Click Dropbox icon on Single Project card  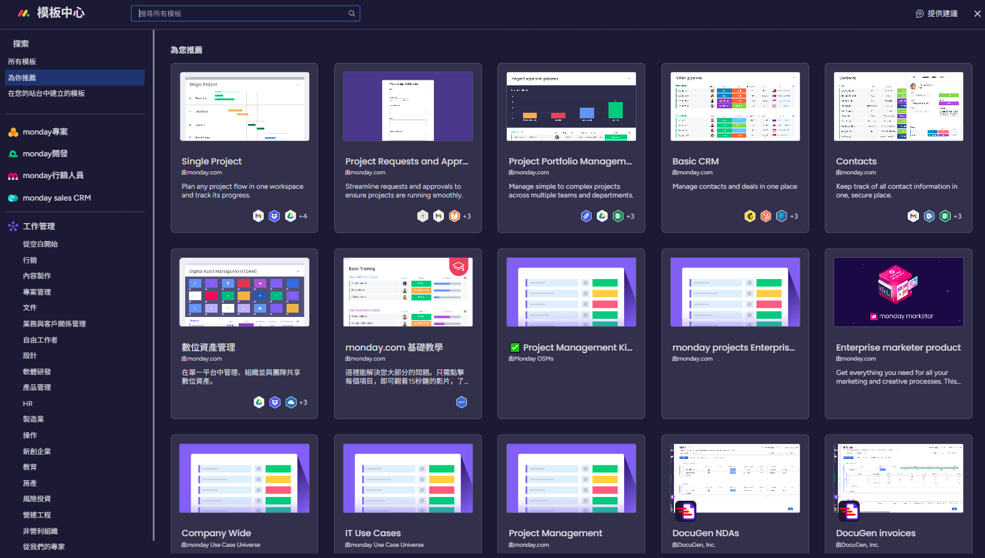(274, 216)
